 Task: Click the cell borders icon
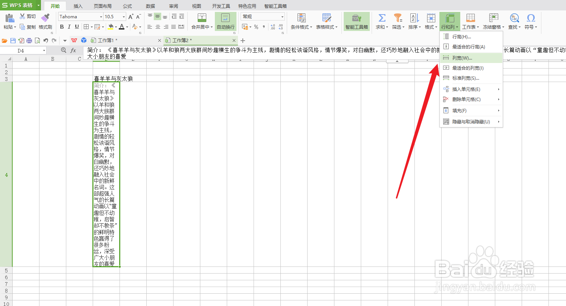(x=86, y=27)
